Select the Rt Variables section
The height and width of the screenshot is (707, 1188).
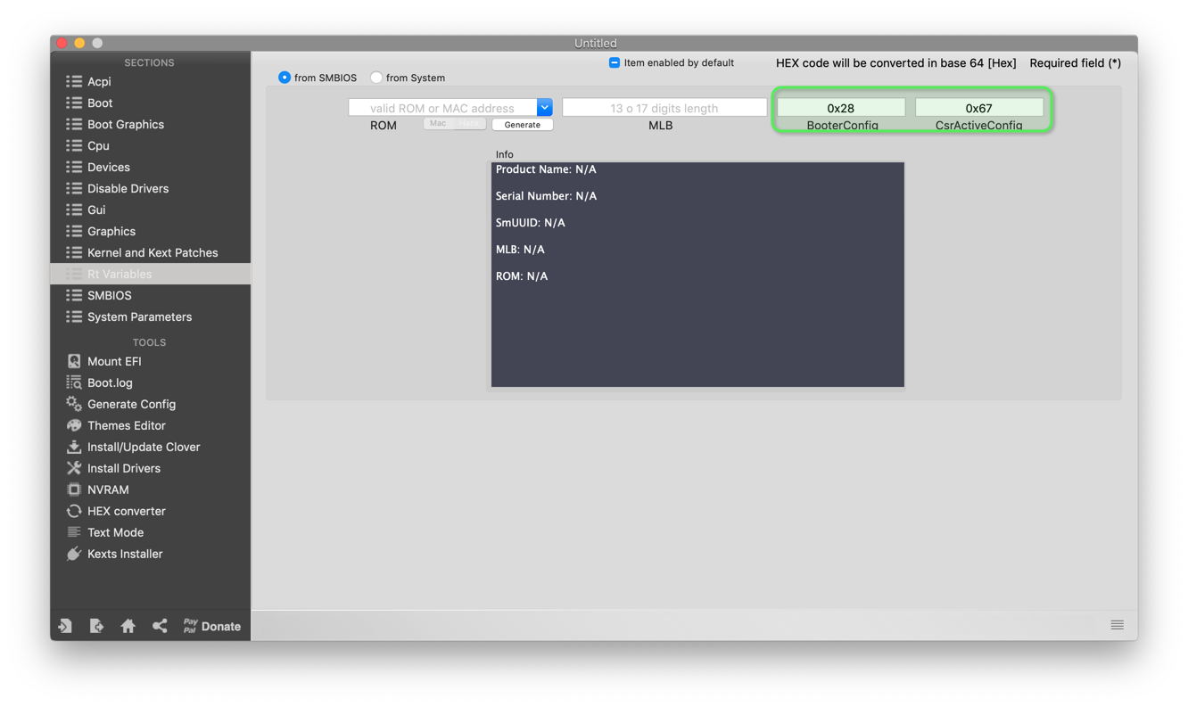pyautogui.click(x=150, y=274)
